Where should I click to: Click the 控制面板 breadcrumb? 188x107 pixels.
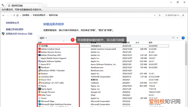[x=26, y=15]
